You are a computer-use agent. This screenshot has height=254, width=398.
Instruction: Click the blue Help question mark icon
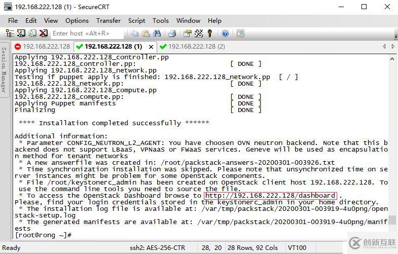[x=225, y=33]
